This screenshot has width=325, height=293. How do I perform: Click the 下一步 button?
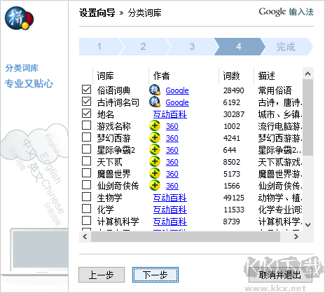pos(155,275)
